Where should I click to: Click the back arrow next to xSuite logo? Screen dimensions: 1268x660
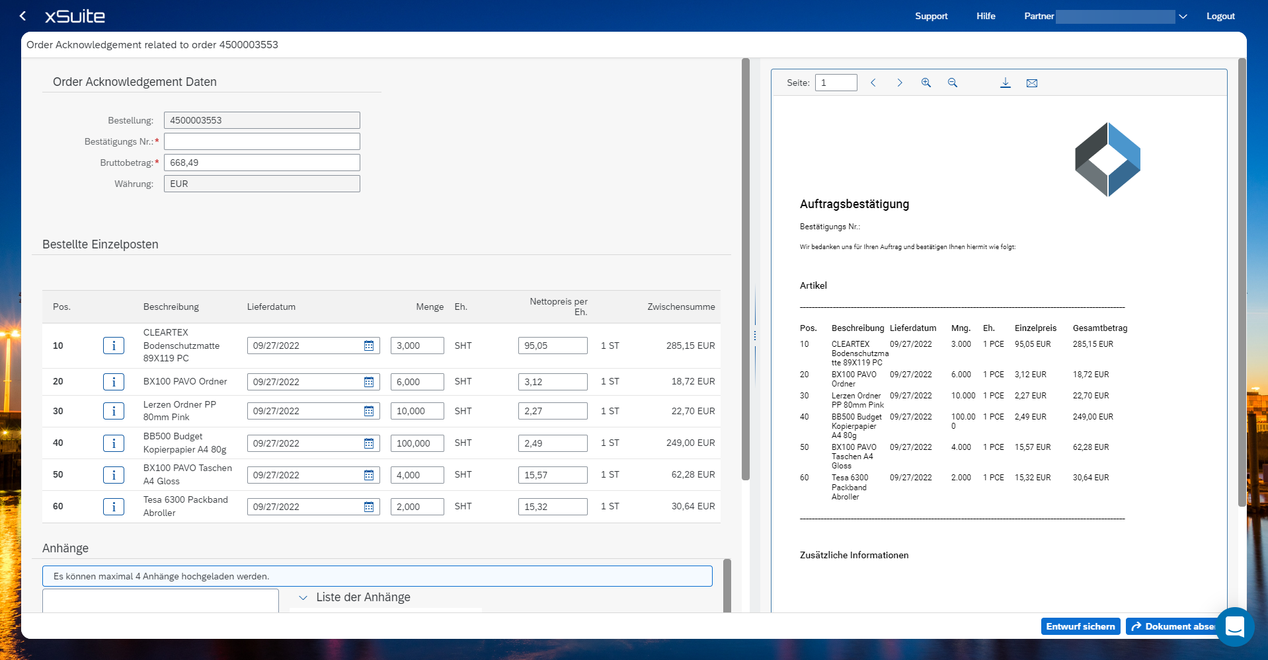click(23, 16)
